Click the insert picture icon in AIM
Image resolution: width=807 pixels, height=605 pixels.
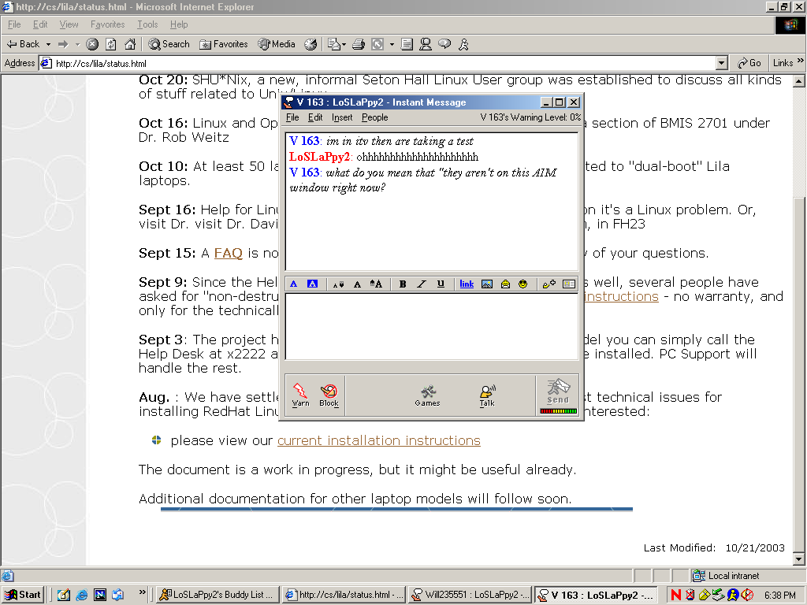[x=487, y=284]
